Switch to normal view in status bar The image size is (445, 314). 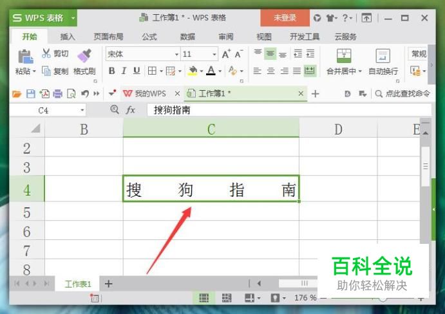[204, 298]
